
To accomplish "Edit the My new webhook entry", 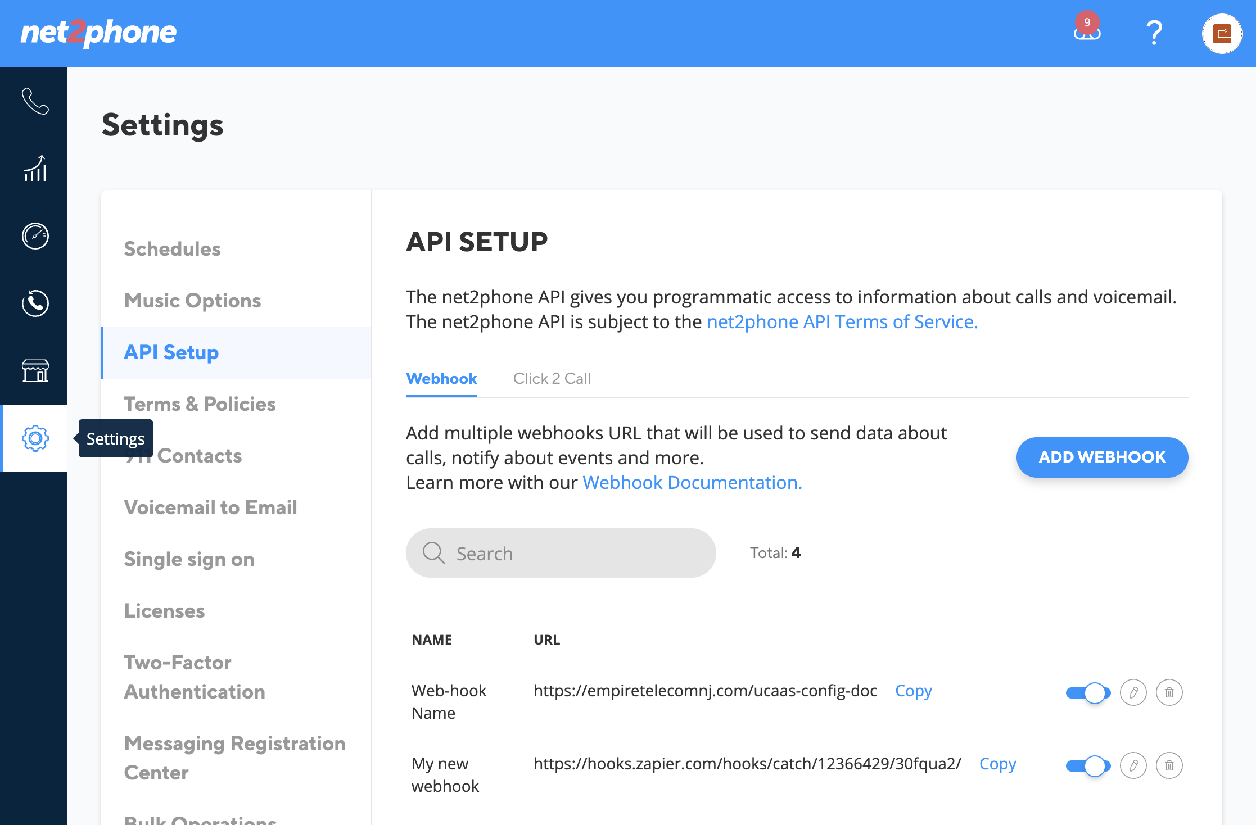I will (1133, 765).
